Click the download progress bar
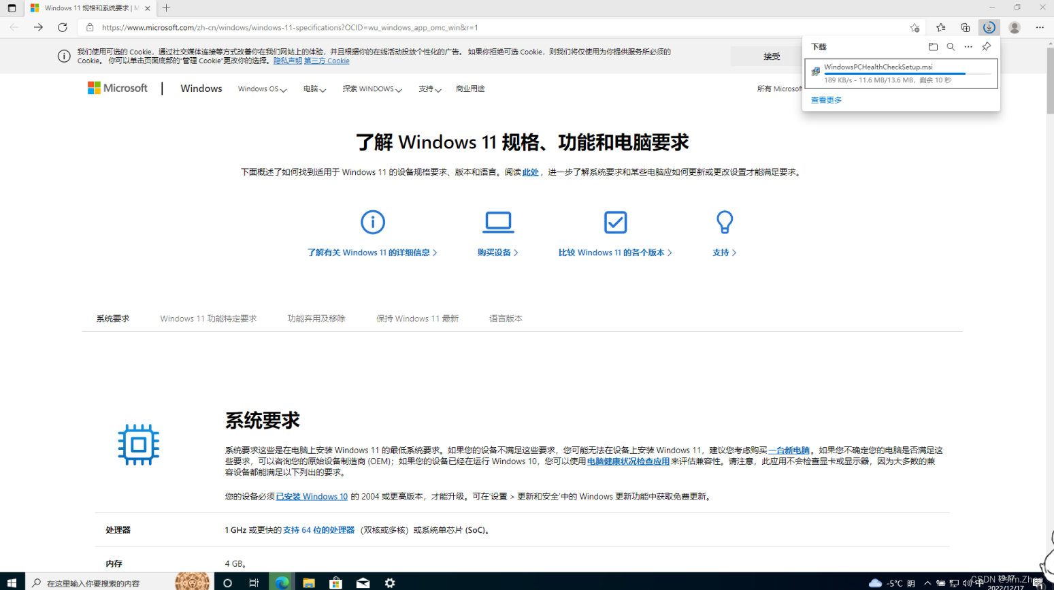1054x590 pixels. pos(908,73)
